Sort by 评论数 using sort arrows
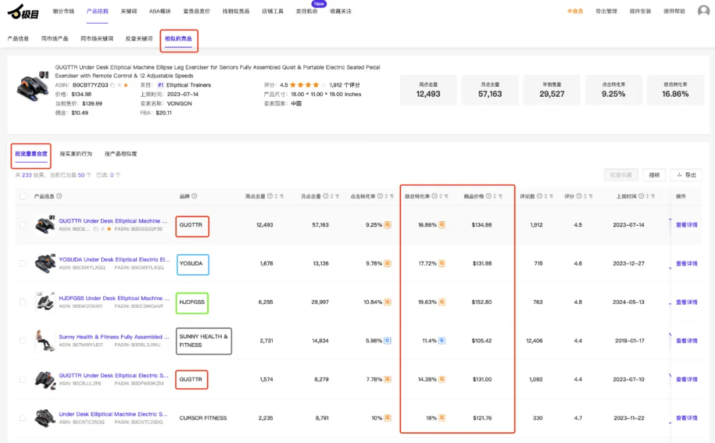 546,196
